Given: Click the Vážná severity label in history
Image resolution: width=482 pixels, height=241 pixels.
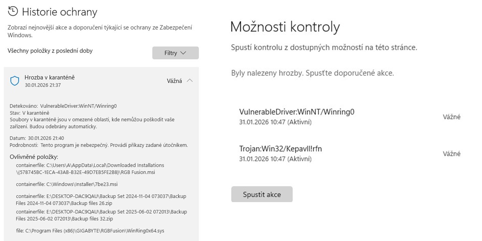Looking at the screenshot, I should tap(174, 81).
